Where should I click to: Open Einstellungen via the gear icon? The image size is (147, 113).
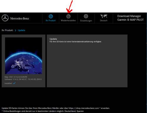pos(86,18)
